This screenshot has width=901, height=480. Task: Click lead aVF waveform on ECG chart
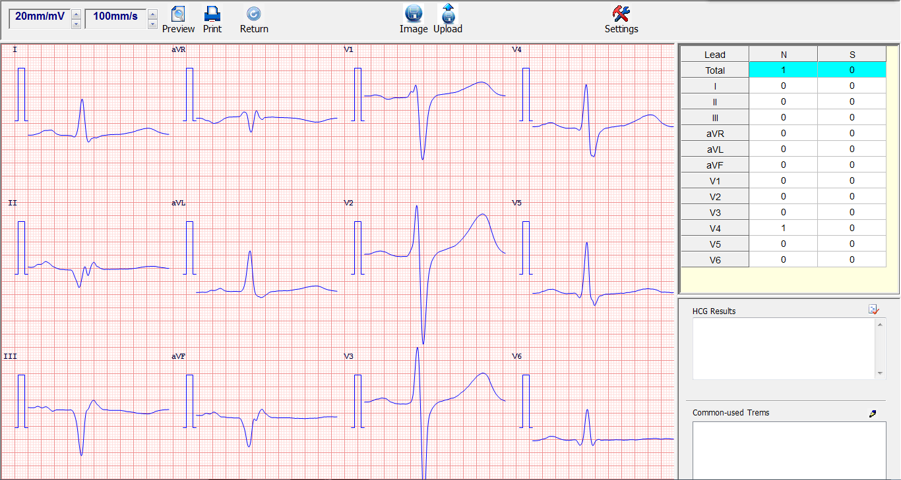pyautogui.click(x=266, y=427)
